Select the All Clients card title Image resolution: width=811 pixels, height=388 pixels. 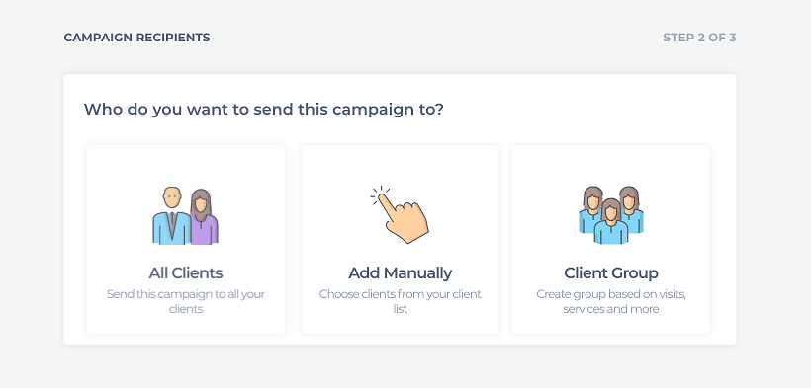coord(186,272)
